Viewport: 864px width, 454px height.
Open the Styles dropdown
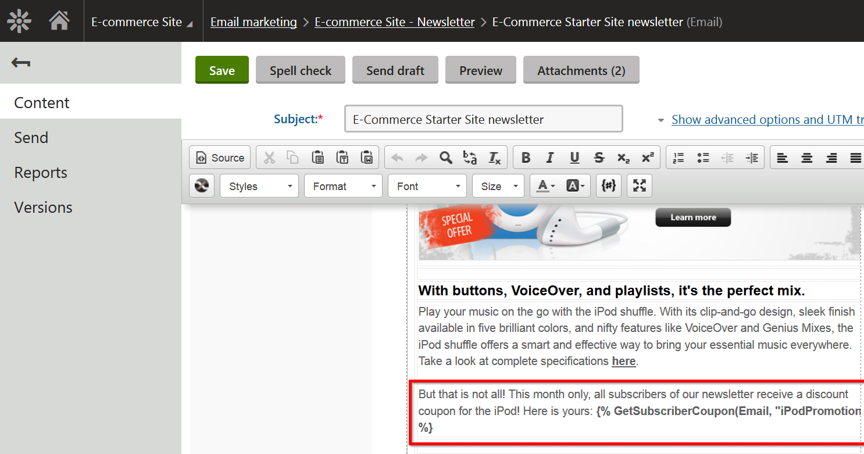[259, 186]
